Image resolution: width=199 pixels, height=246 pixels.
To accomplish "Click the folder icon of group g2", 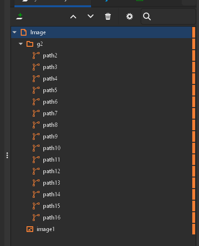I will [x=30, y=44].
